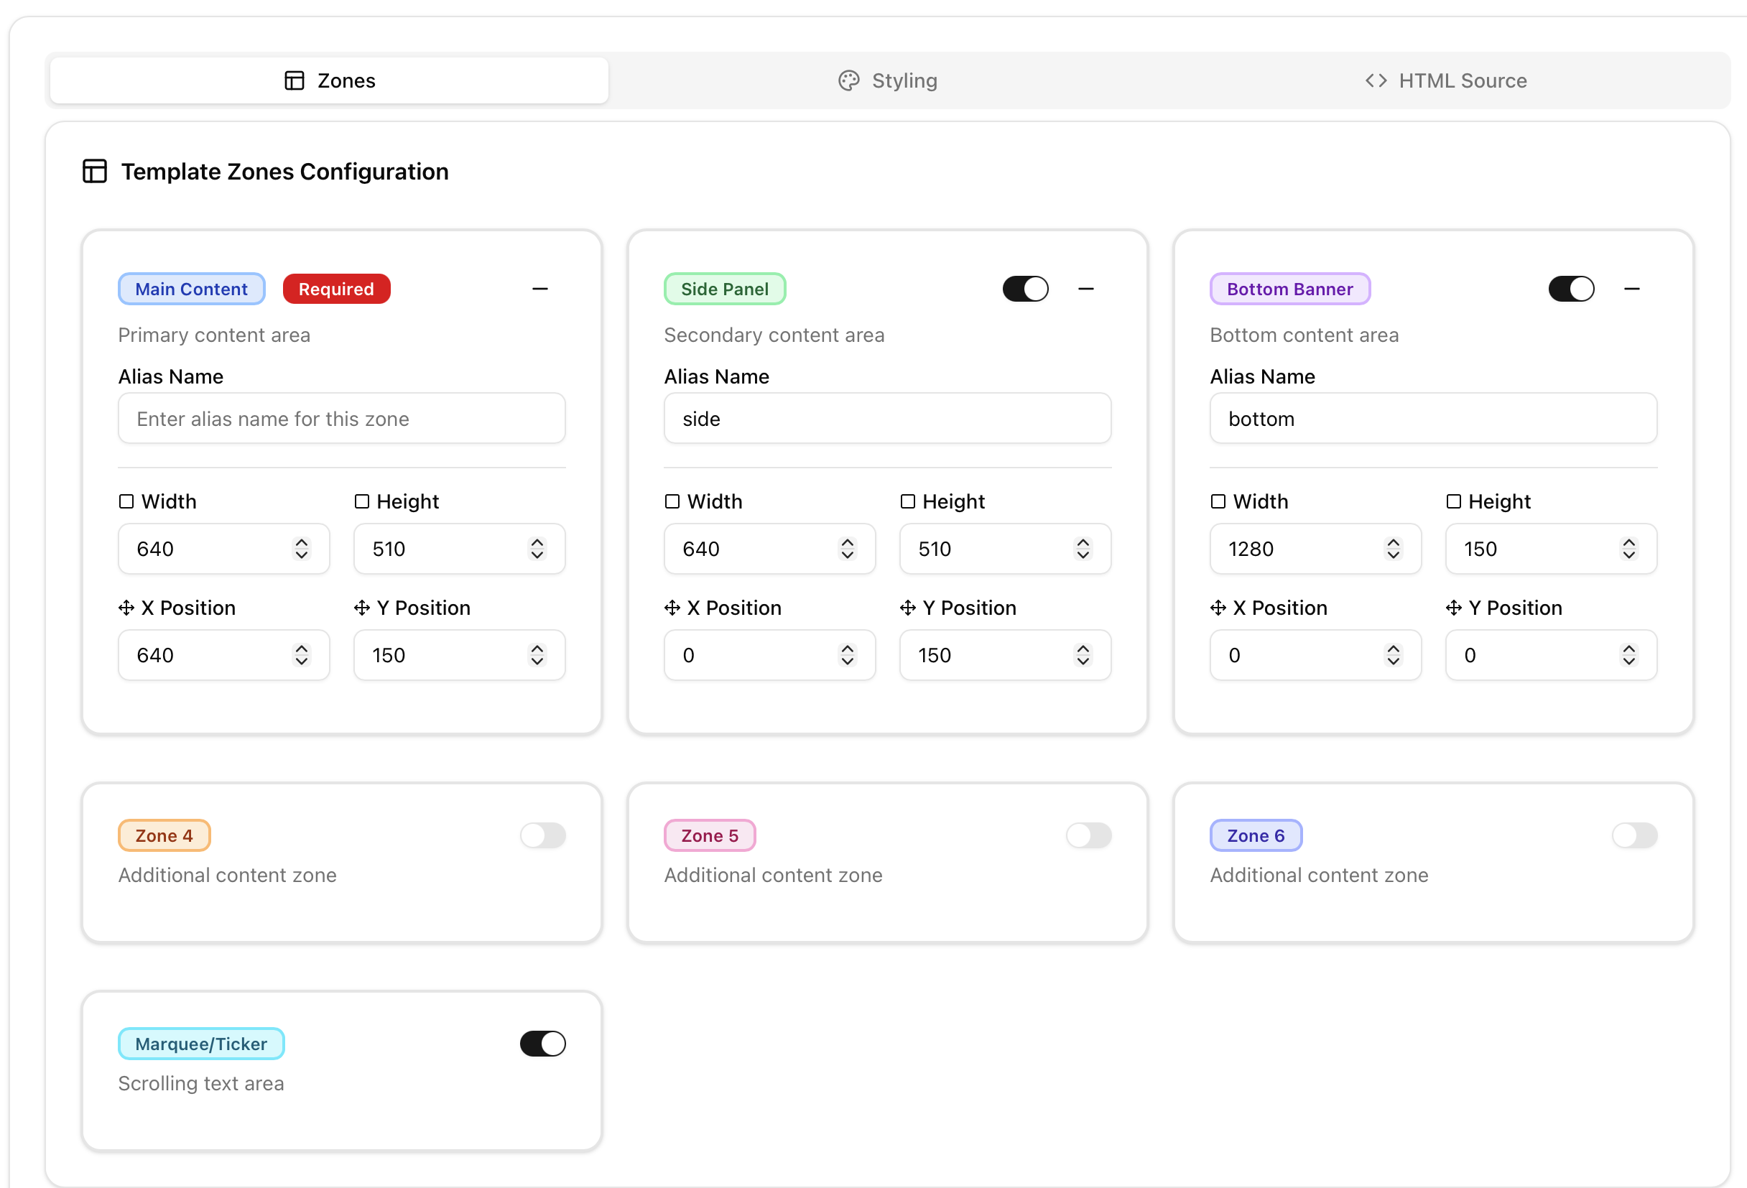Click Side Panel Width square icon
This screenshot has height=1188, width=1747.
(x=672, y=501)
